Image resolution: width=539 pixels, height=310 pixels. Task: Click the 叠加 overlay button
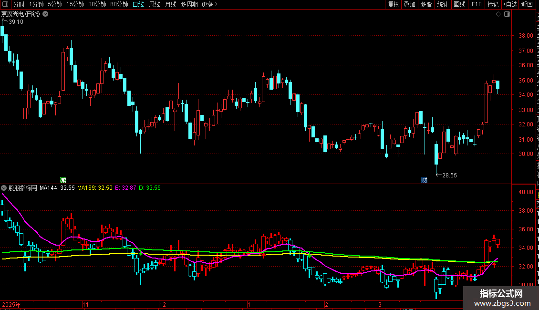pos(410,4)
